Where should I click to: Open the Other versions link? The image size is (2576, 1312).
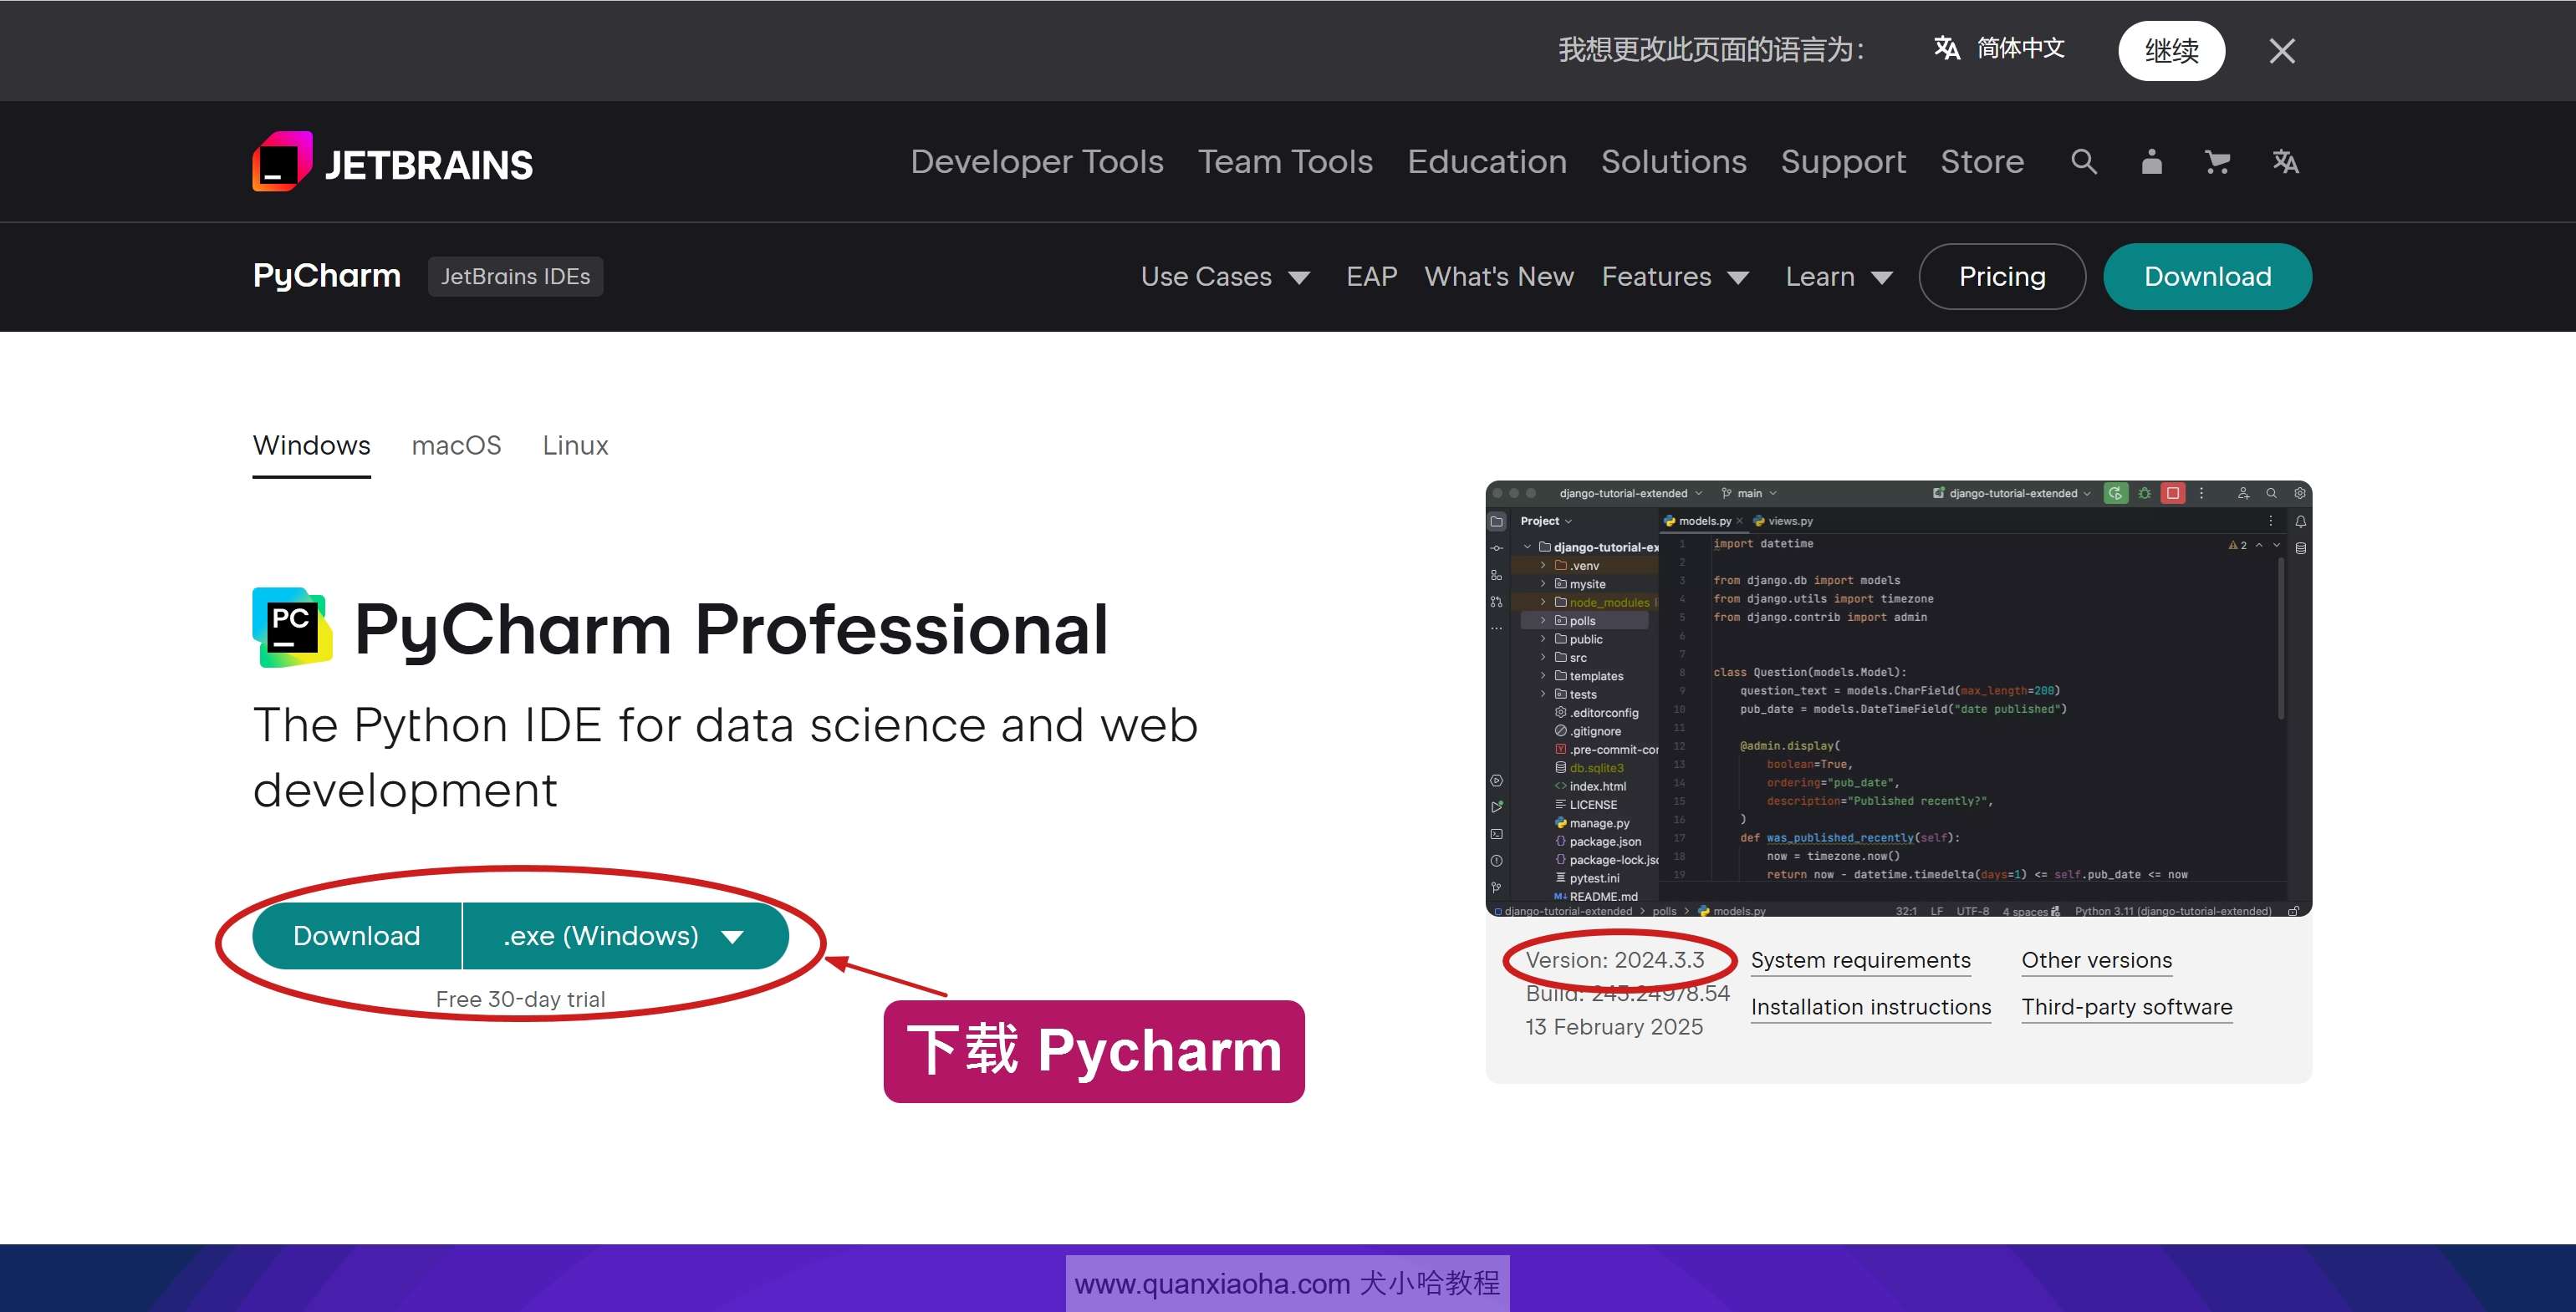(2096, 960)
